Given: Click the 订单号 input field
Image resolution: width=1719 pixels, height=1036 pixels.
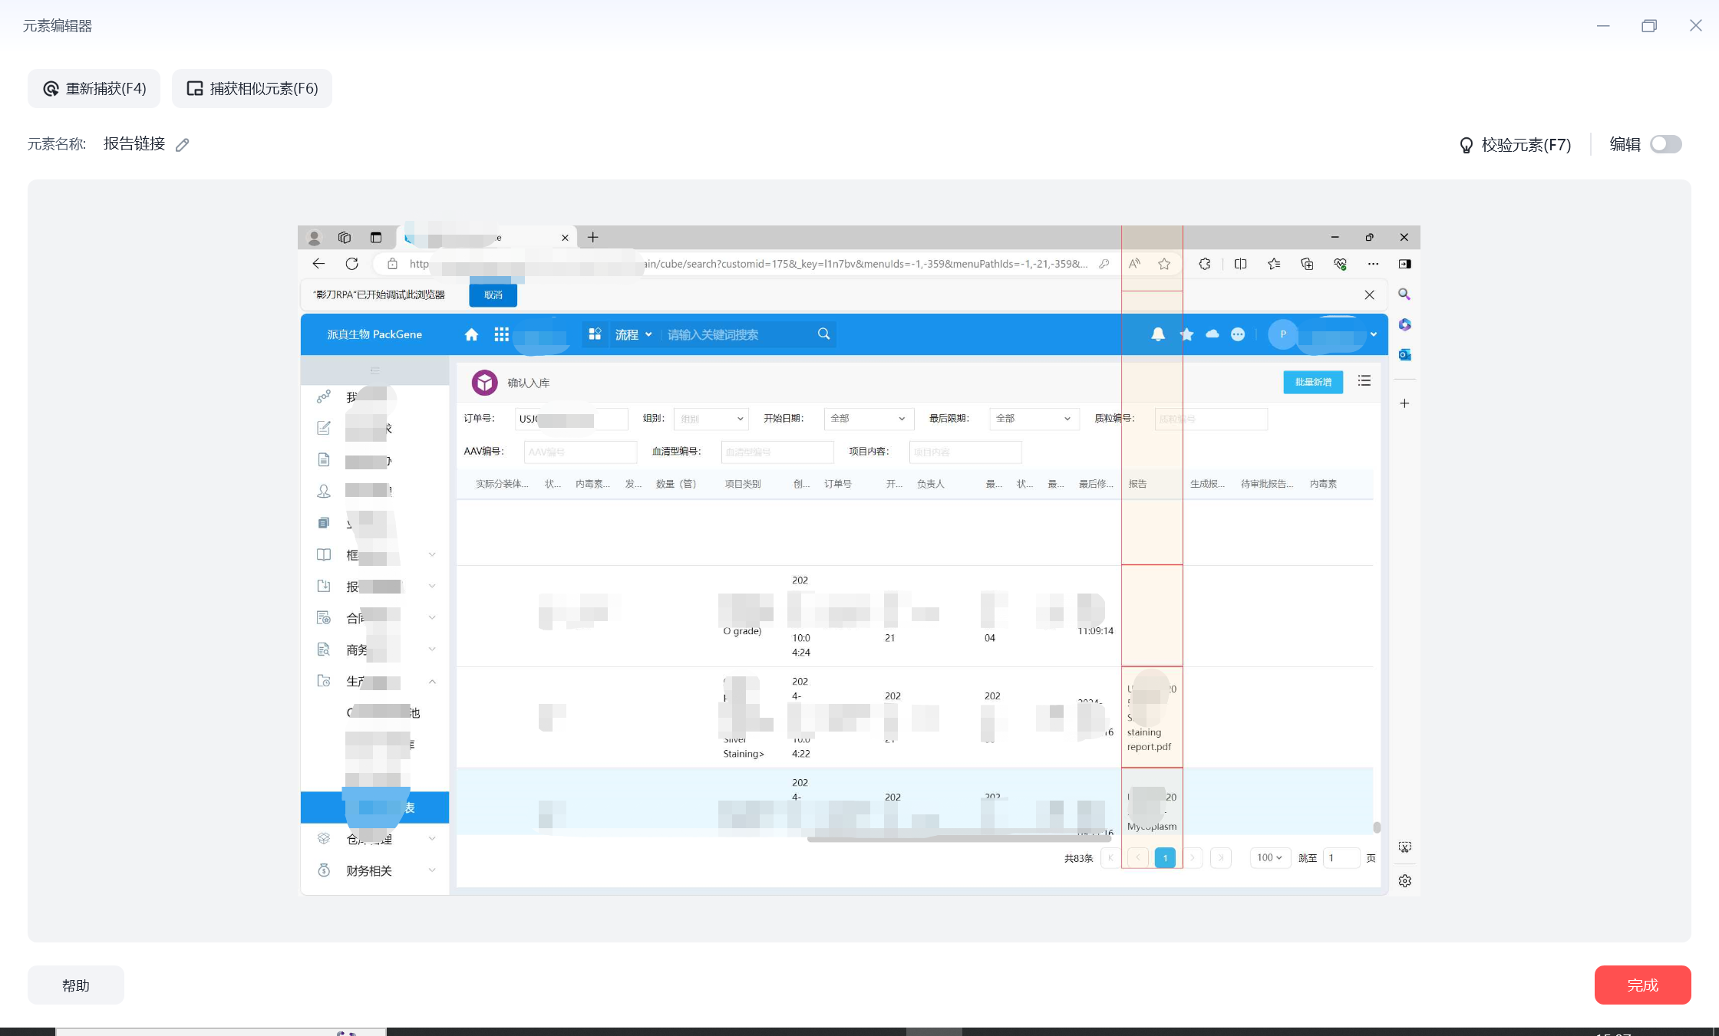Looking at the screenshot, I should tap(571, 419).
